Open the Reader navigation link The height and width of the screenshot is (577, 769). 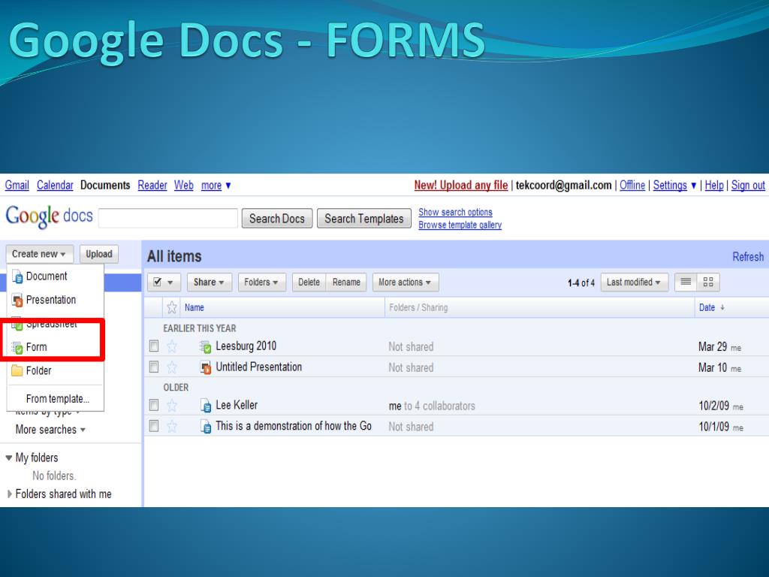pos(152,186)
